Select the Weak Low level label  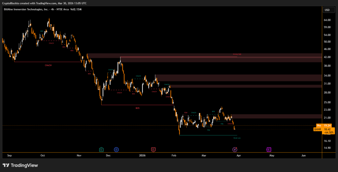[237, 138]
